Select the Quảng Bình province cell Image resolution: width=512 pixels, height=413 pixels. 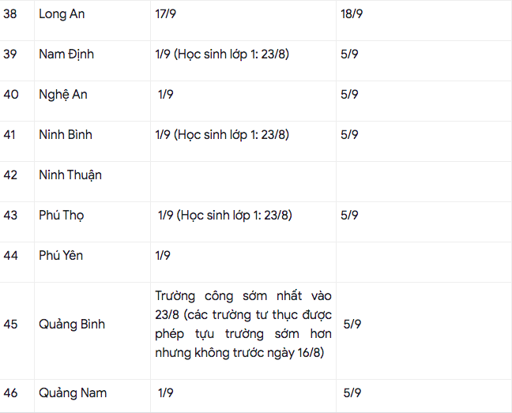[x=72, y=324]
